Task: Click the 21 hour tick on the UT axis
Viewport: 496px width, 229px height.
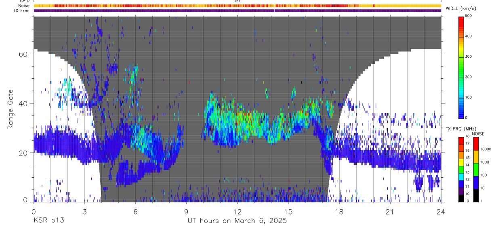Action: [x=390, y=211]
